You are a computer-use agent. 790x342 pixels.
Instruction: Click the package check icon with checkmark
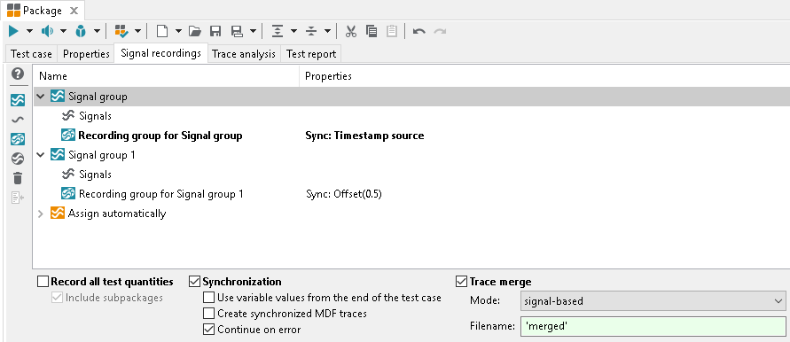(x=121, y=32)
